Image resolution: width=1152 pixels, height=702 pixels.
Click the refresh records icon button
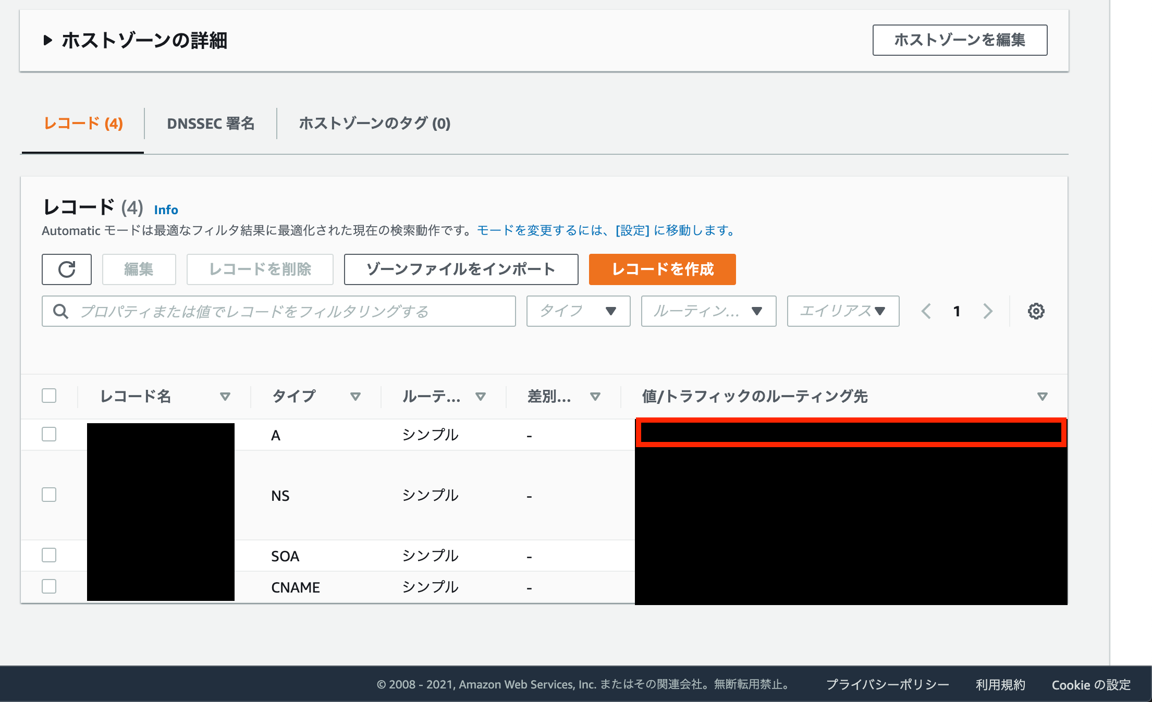coord(67,269)
